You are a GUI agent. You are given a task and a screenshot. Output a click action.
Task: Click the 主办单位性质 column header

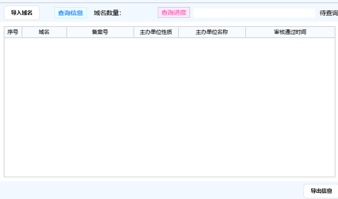(156, 32)
